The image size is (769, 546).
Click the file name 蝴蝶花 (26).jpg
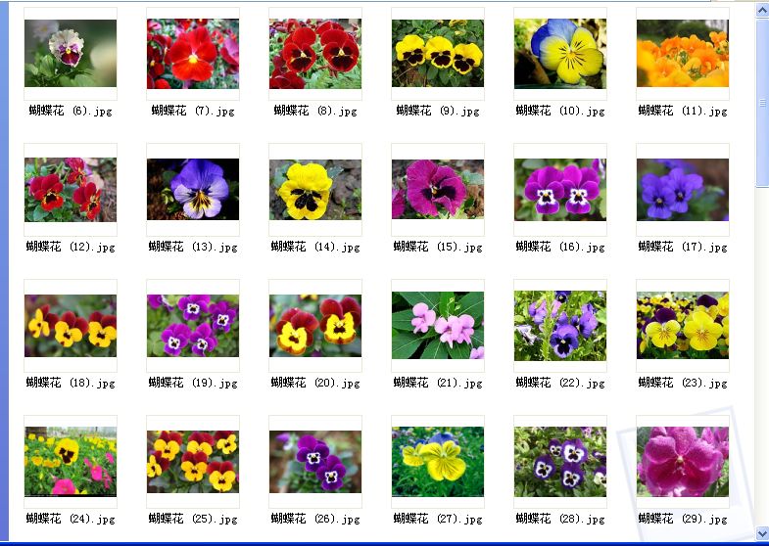pyautogui.click(x=315, y=519)
